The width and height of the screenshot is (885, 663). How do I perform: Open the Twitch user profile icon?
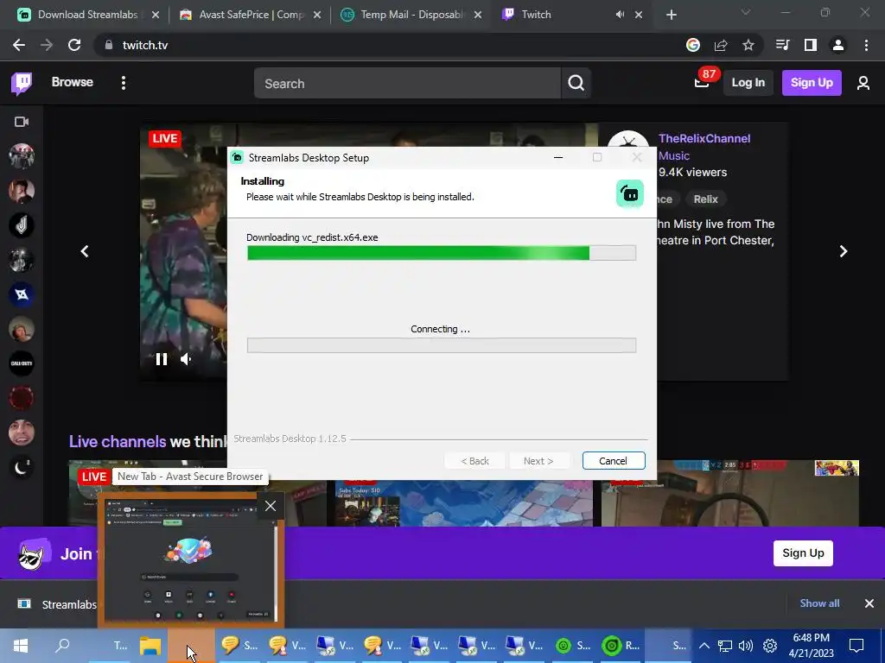[863, 83]
